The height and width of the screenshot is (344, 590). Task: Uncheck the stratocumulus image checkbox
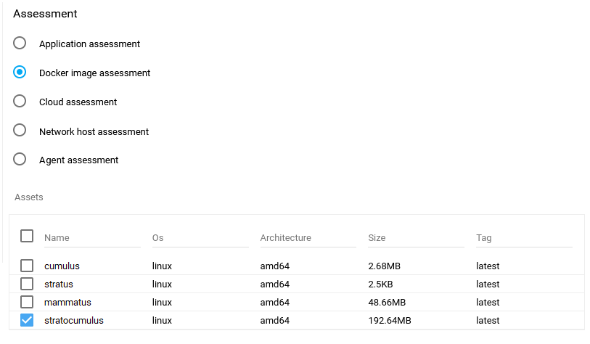pyautogui.click(x=27, y=320)
